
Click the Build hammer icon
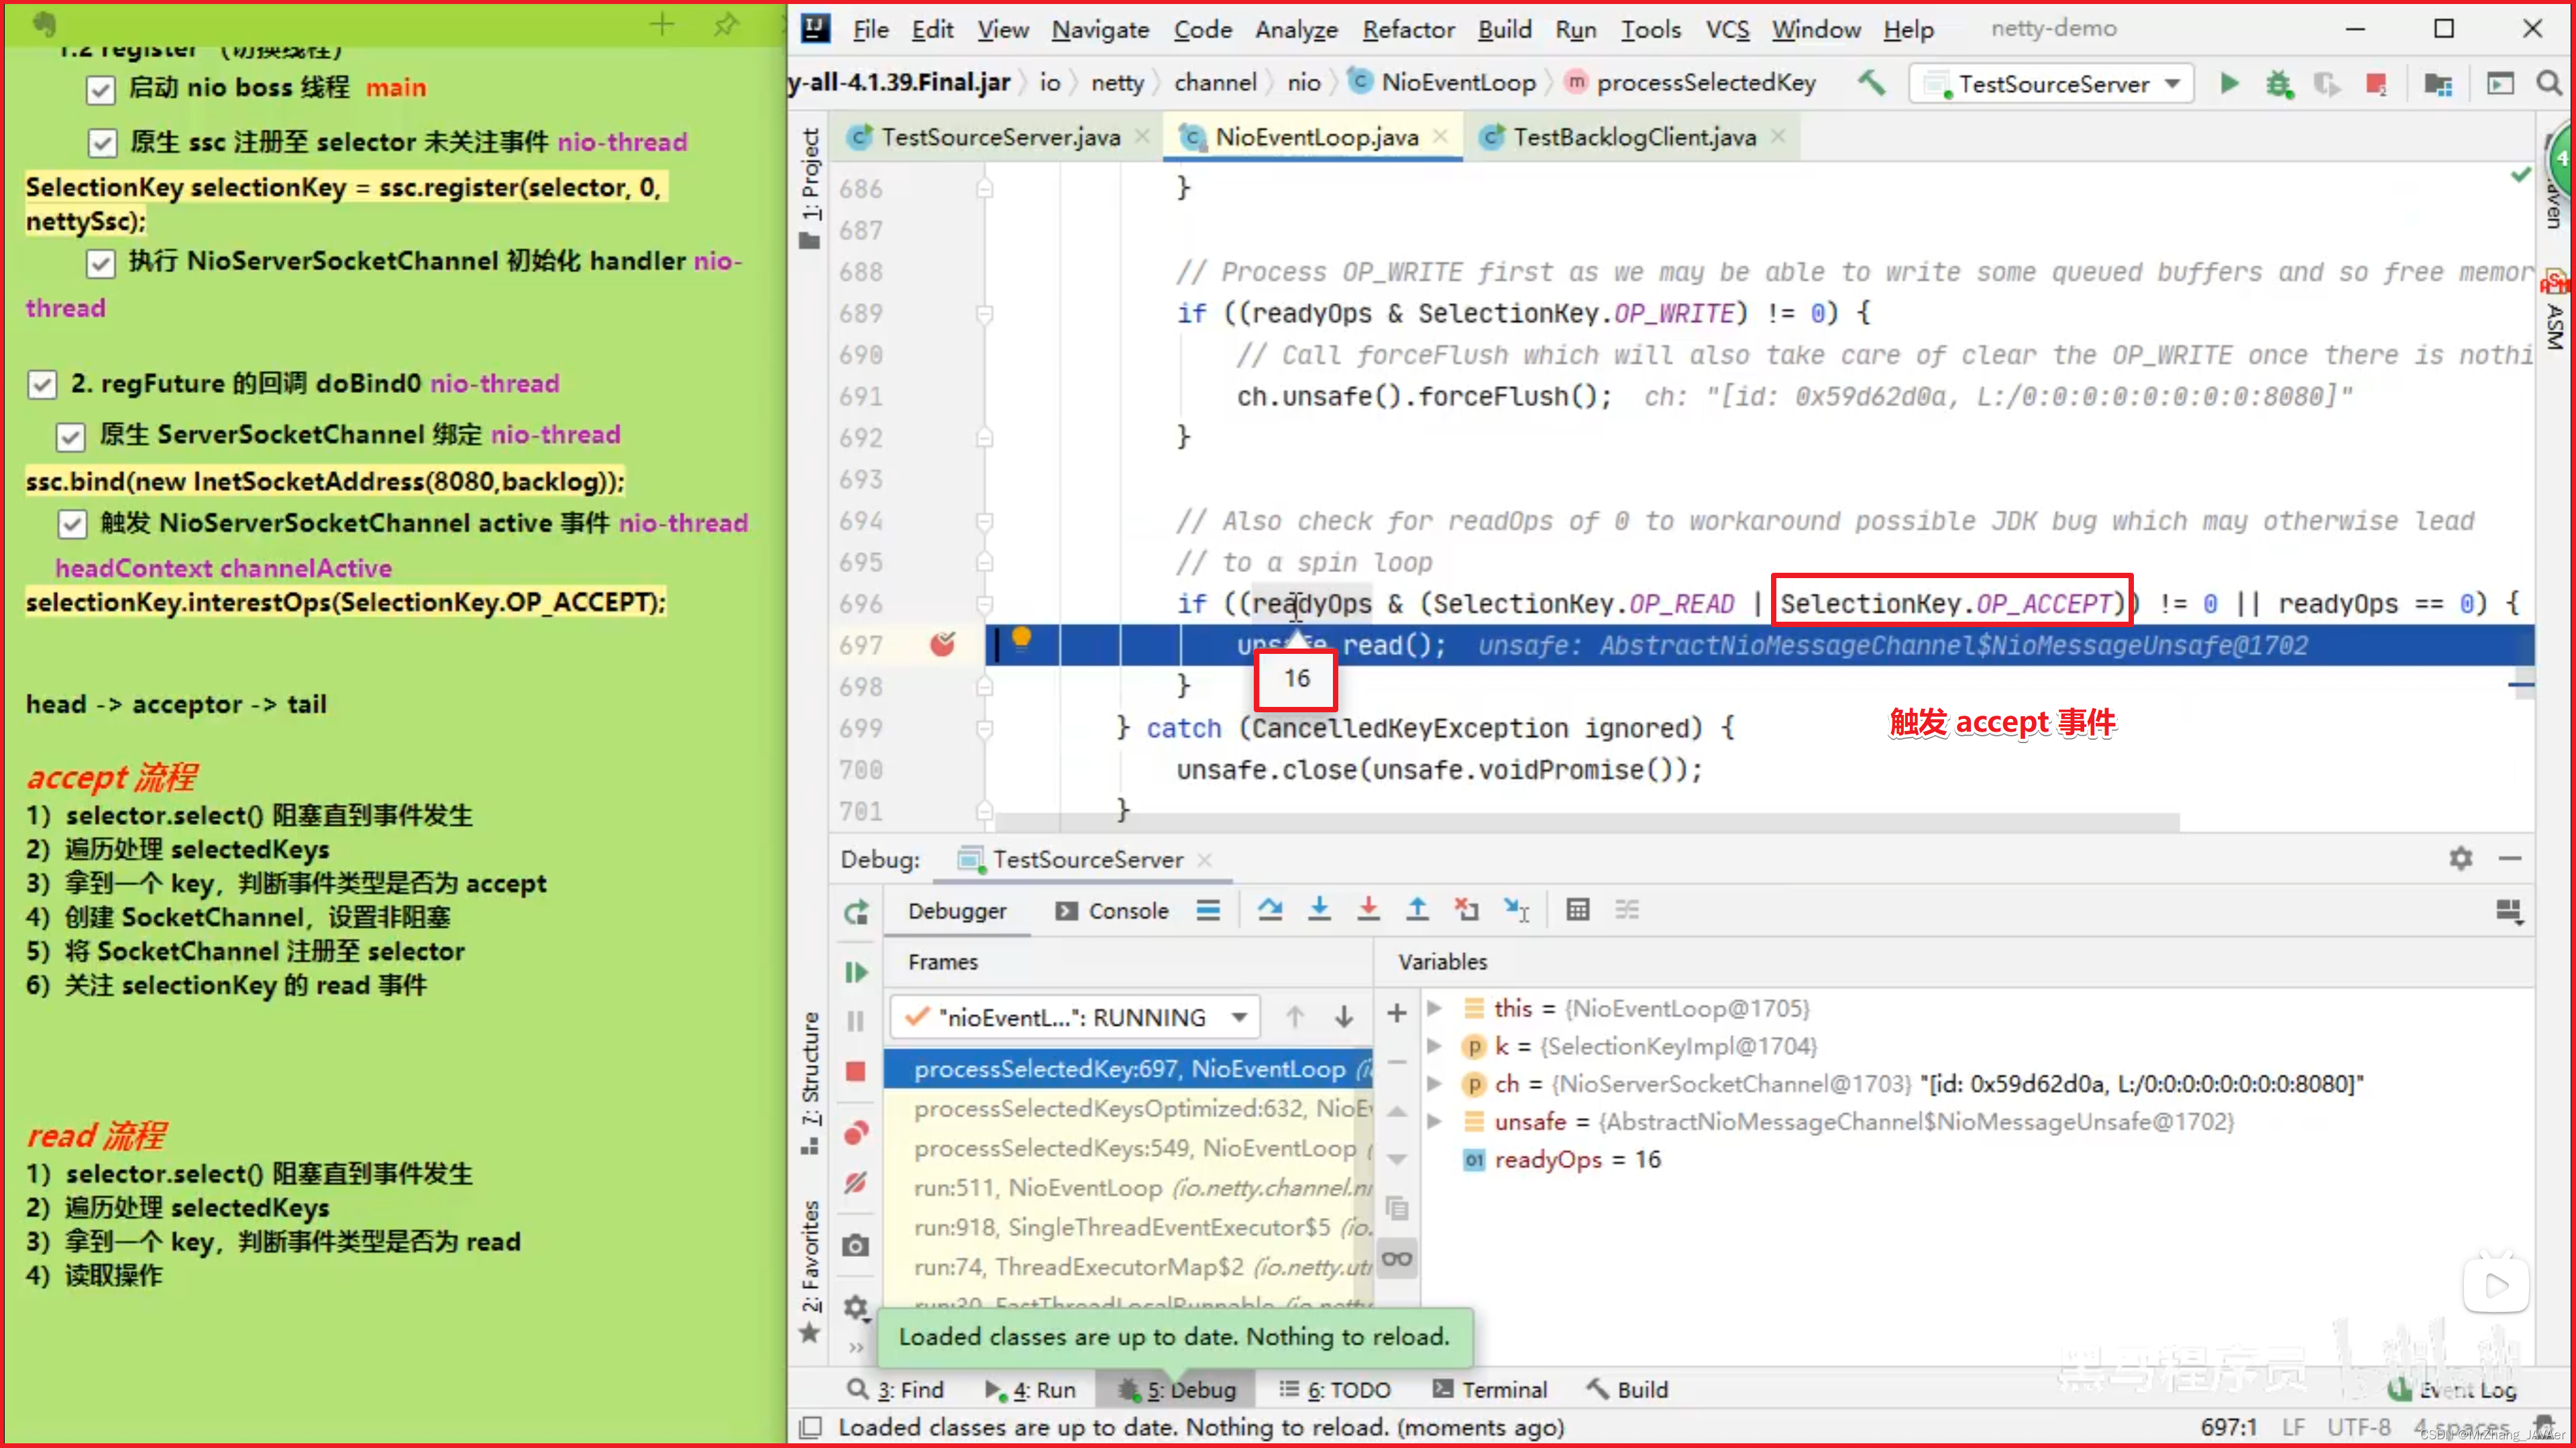1871,82
